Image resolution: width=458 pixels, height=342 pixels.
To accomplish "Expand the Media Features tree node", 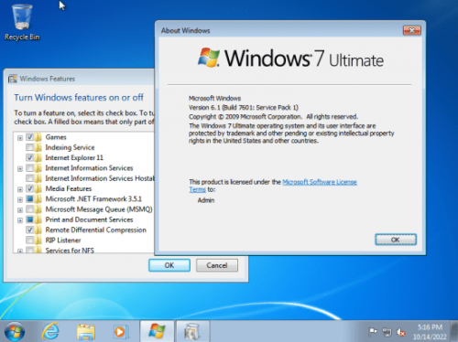I will click(20, 189).
